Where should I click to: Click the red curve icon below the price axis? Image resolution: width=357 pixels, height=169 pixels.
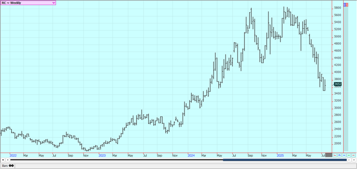point(335,155)
